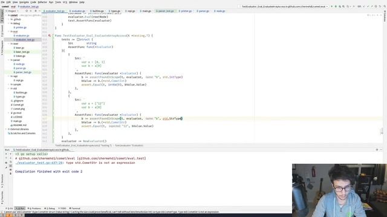Open evaluator.go in project tree
The image size is (387, 217).
click(x=22, y=36)
